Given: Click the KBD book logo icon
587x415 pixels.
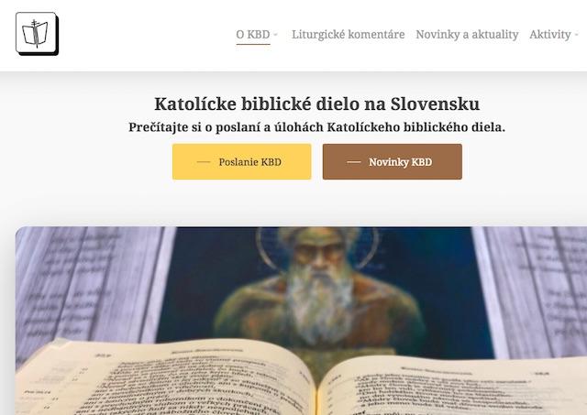Looking at the screenshot, I should pyautogui.click(x=37, y=34).
